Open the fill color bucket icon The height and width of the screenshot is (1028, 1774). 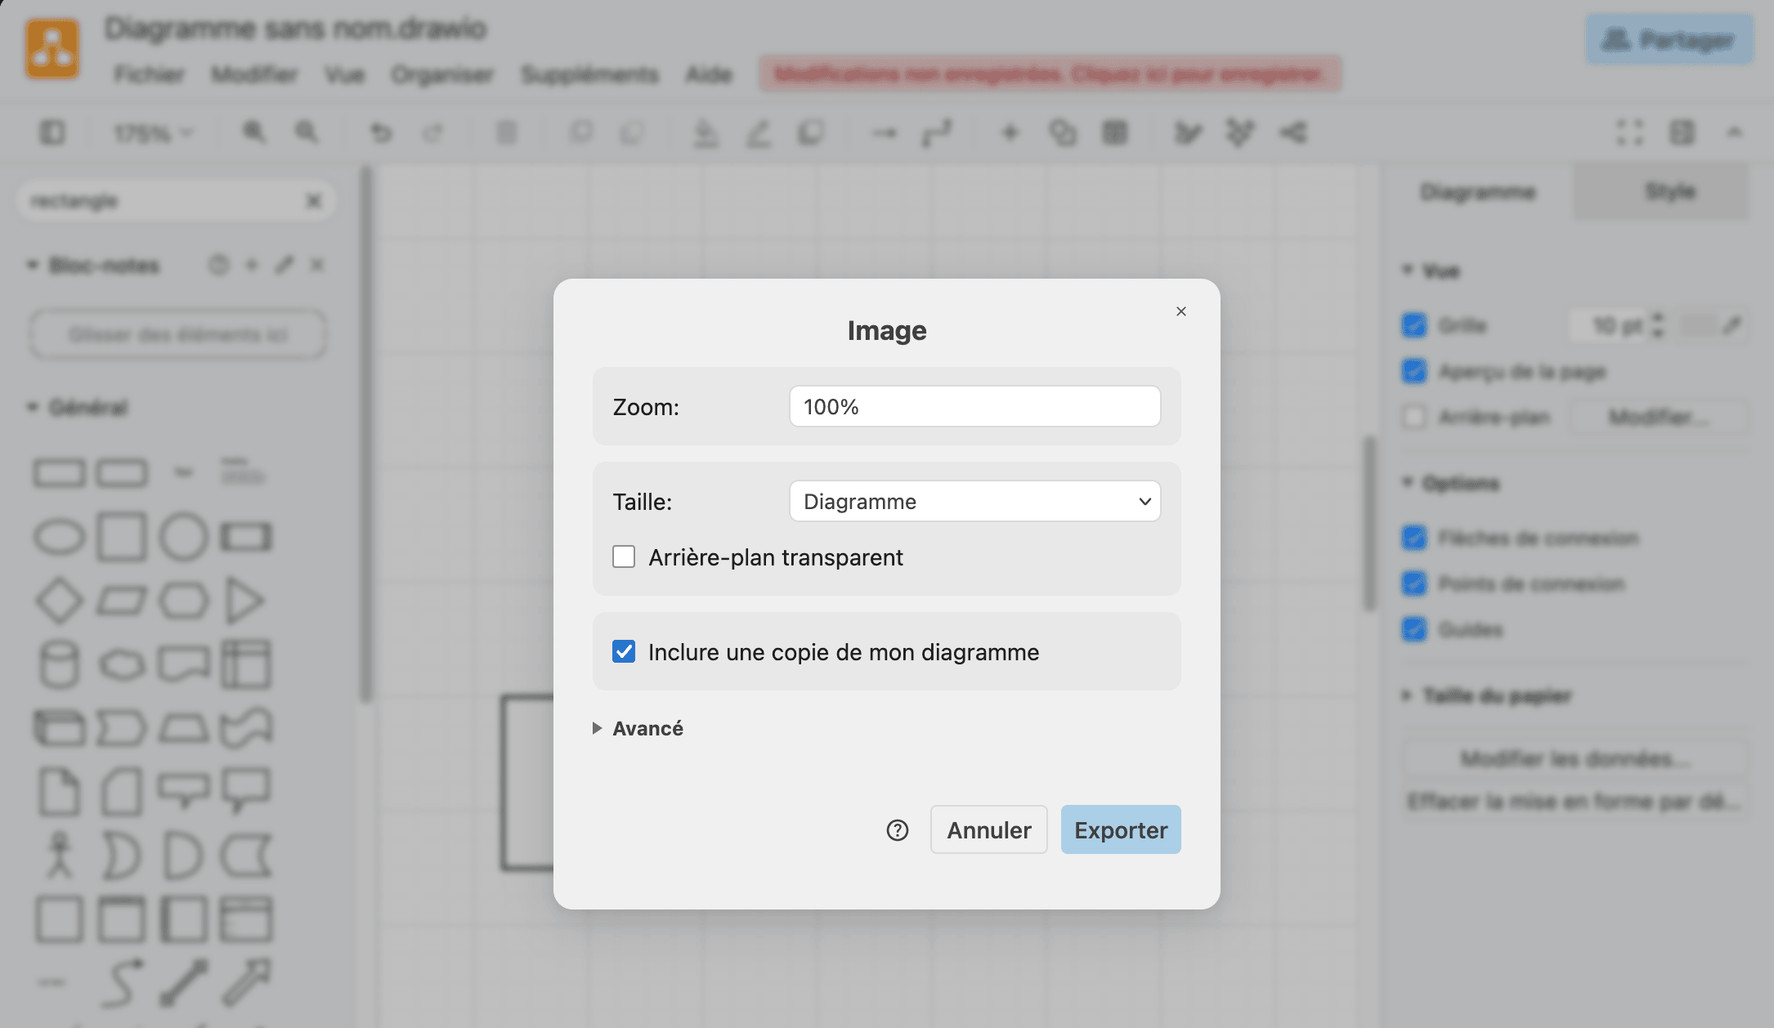pyautogui.click(x=706, y=132)
